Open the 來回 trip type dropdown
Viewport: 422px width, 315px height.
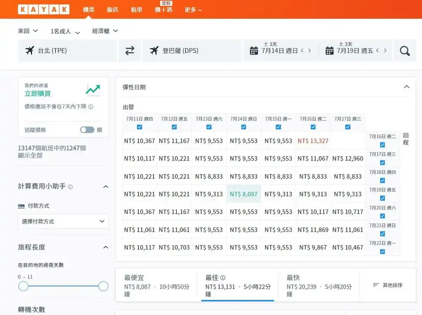pyautogui.click(x=28, y=31)
